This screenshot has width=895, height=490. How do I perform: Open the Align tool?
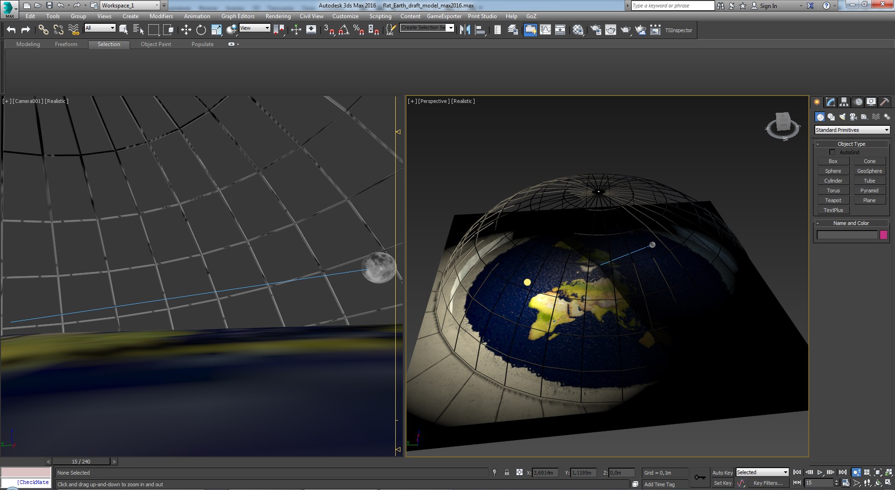tap(480, 30)
